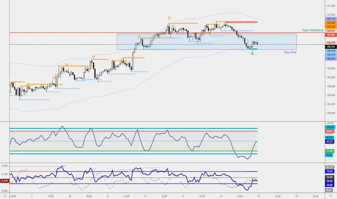Click the cyan 100.00 level label
Image resolution: width=337 pixels, height=199 pixels.
[x=329, y=127]
